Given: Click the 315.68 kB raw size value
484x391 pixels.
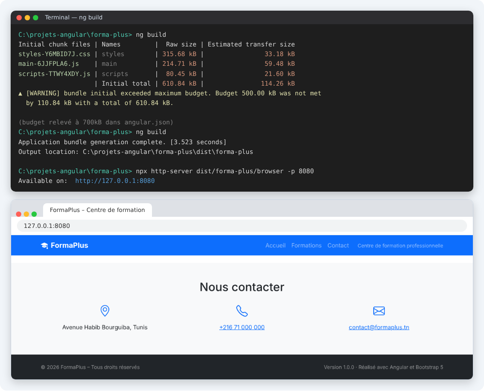Looking at the screenshot, I should coord(180,54).
